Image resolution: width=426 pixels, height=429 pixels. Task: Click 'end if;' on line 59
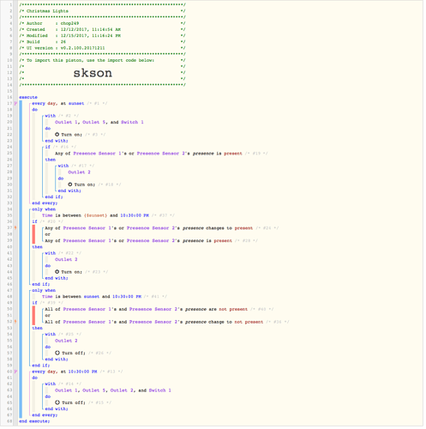pos(41,366)
